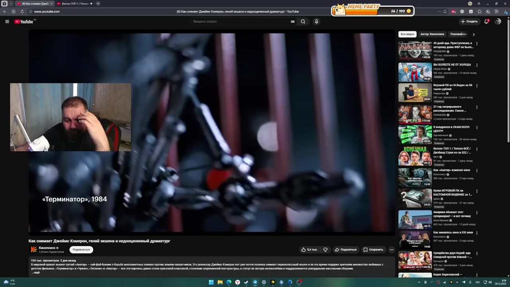Go back in browser history
Viewport: 510px width, 287px height.
(x=5, y=12)
